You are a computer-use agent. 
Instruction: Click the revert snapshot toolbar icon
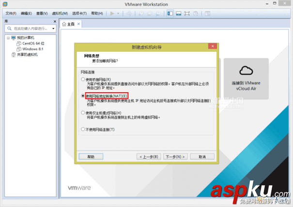pyautogui.click(x=150, y=14)
